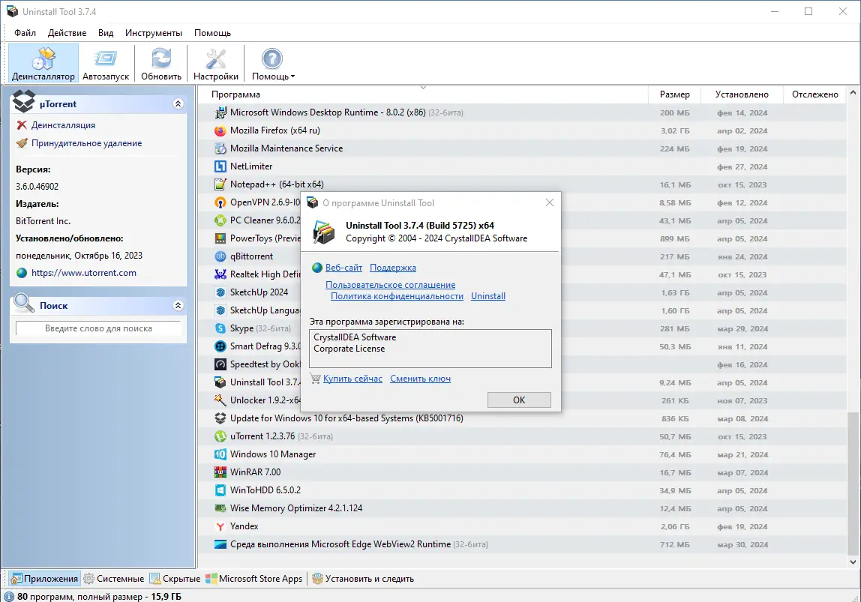
Task: Collapse the Поиск panel
Action: 178,305
